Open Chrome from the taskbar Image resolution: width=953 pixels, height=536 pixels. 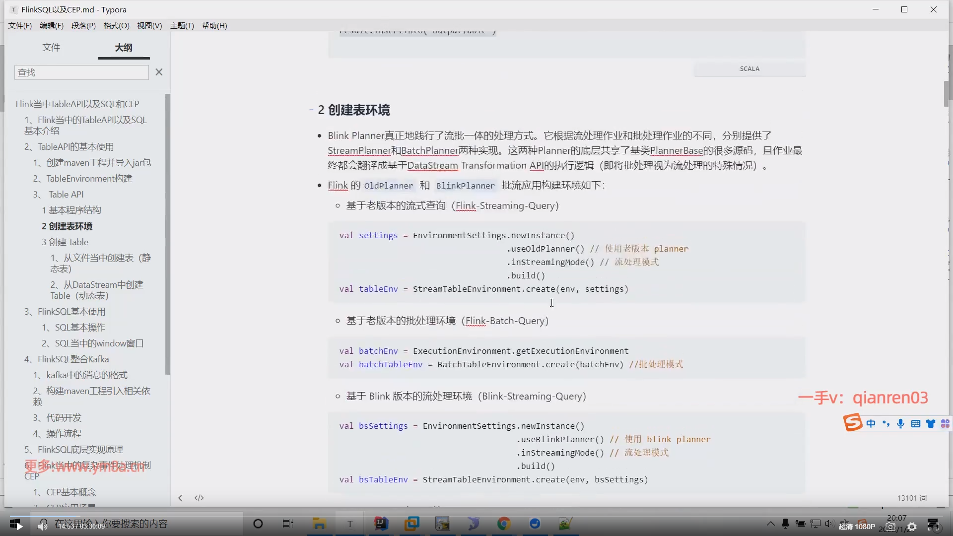[504, 524]
